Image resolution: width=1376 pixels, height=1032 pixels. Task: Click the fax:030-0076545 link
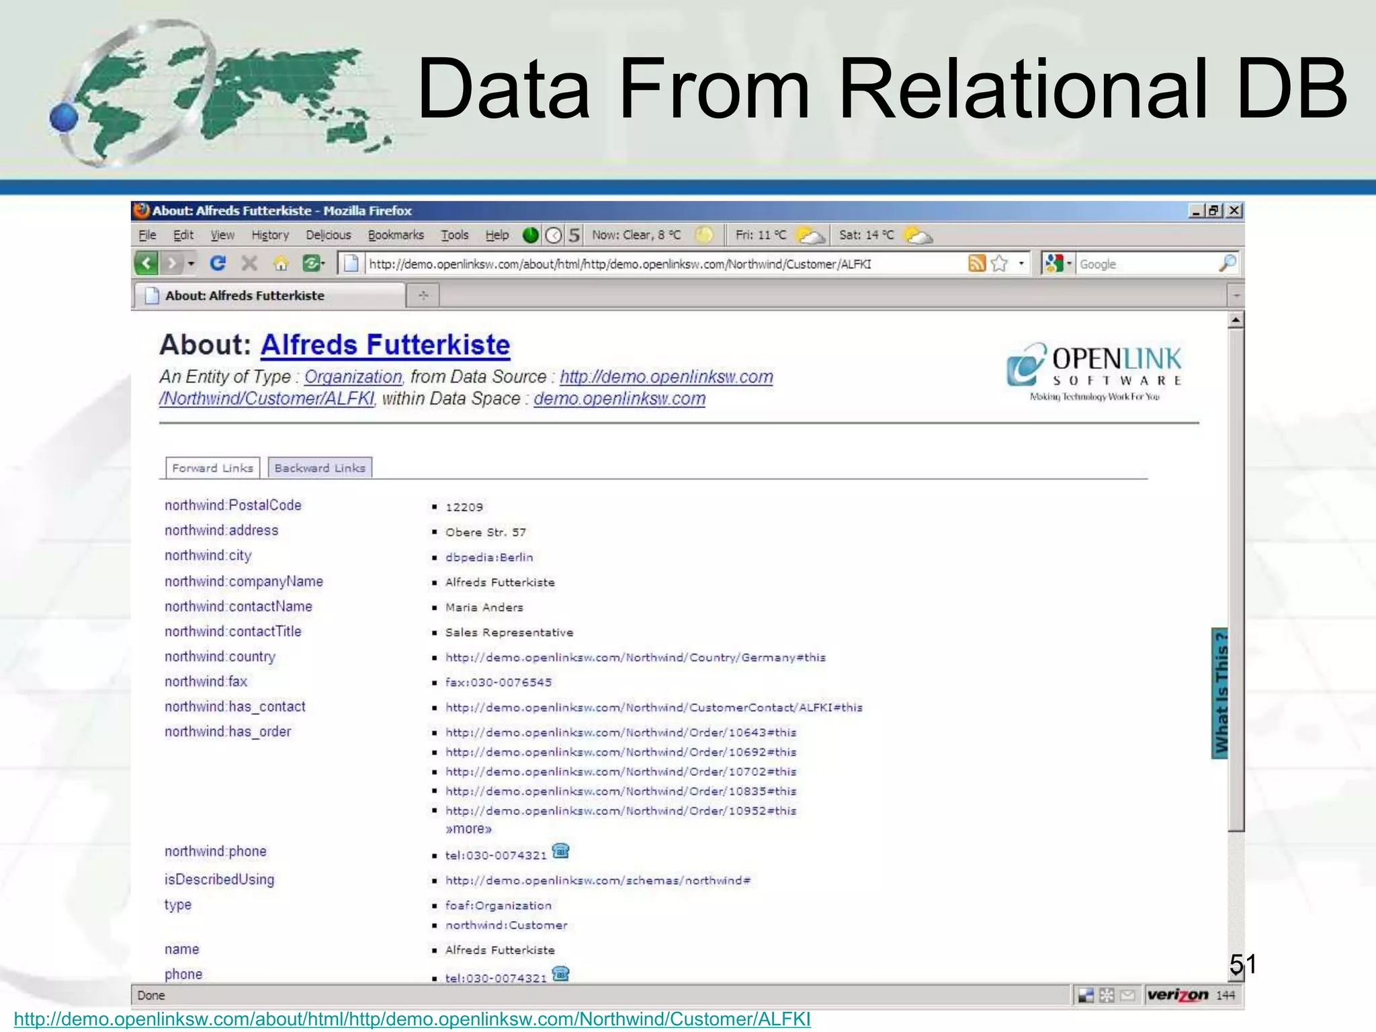pos(499,683)
